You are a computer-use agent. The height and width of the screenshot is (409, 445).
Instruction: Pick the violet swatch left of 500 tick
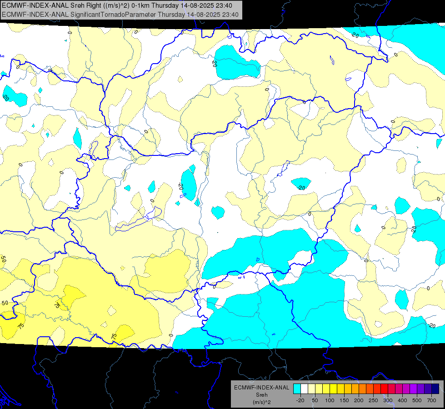point(414,389)
